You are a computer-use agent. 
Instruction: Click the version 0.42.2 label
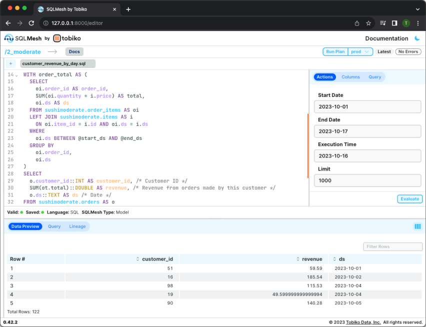click(10, 322)
